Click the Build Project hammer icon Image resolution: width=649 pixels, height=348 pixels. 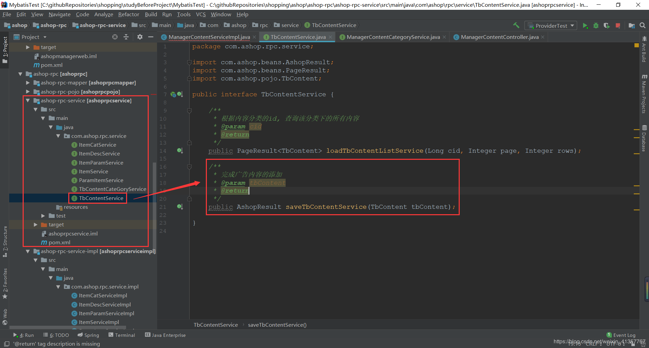[516, 25]
